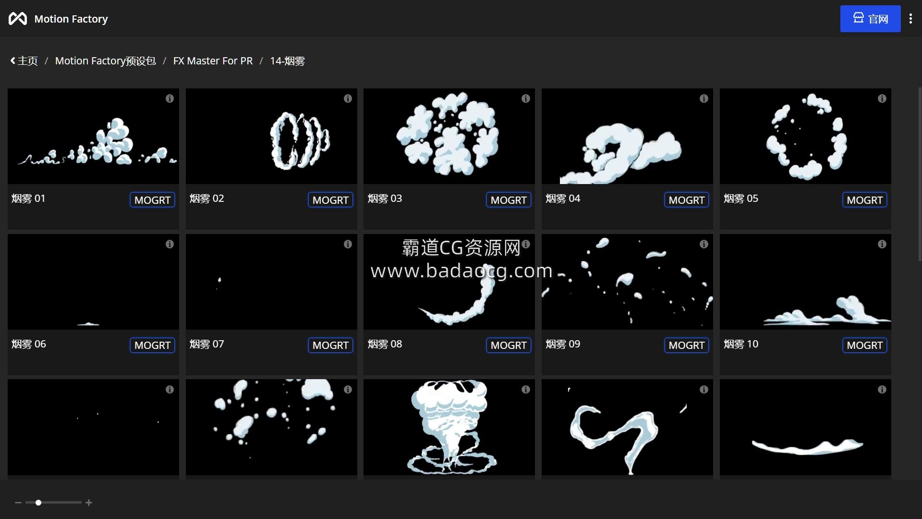Click the 烟雾 05 title text
The image size is (922, 519).
click(x=741, y=198)
